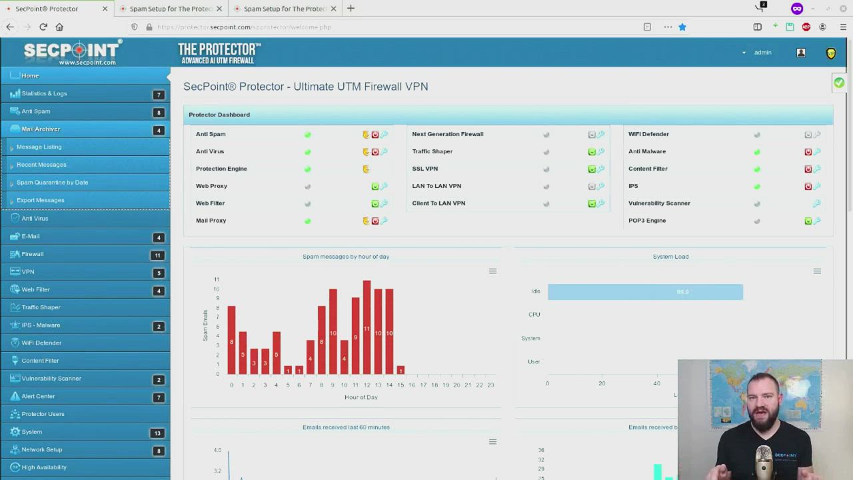853x480 pixels.
Task: Click the yellow VIP shield icon
Action: click(831, 53)
